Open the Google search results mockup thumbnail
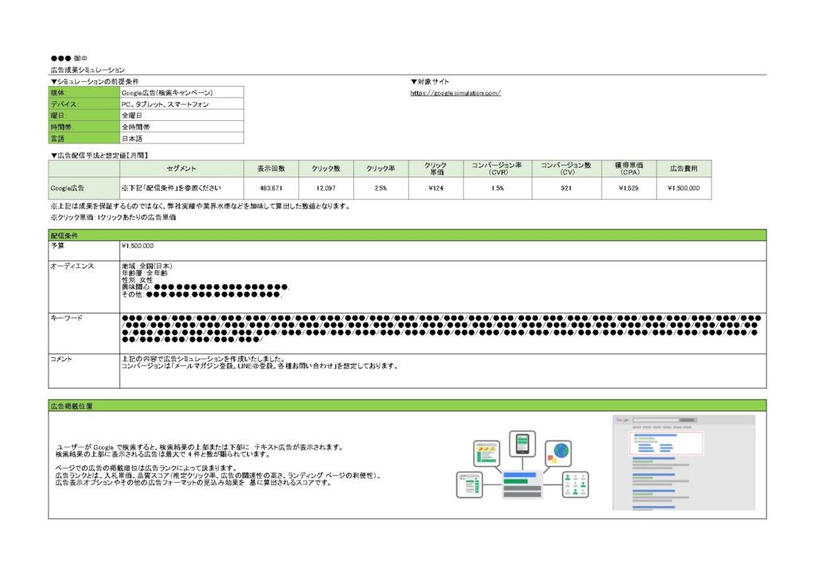 (684, 462)
